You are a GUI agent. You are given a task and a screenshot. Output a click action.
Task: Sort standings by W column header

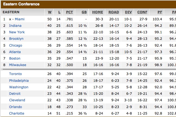pyautogui.click(x=50, y=12)
